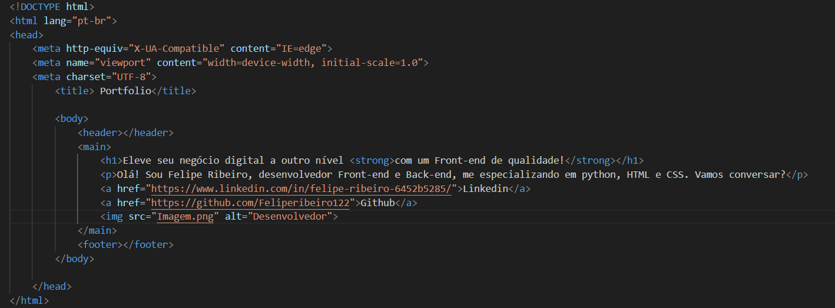Place cursor on the DOCTYPE html line
The height and width of the screenshot is (308, 835).
pos(52,6)
